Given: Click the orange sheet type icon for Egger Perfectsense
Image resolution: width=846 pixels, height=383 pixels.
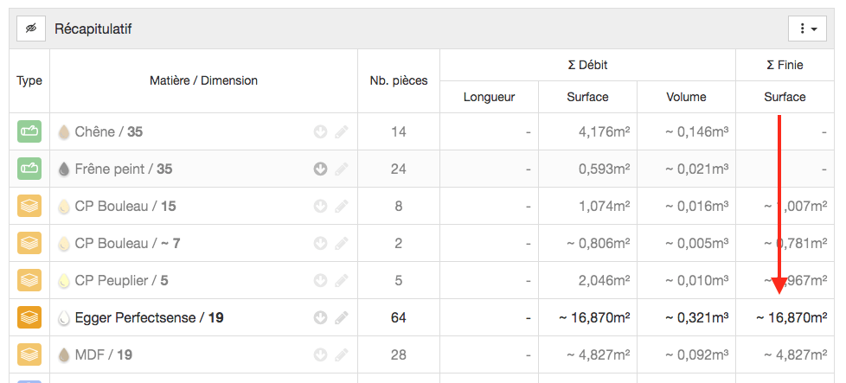Looking at the screenshot, I should pos(29,318).
